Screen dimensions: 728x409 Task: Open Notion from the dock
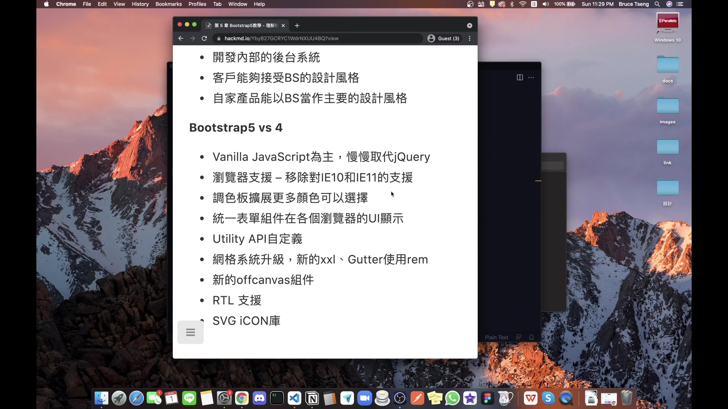click(x=312, y=398)
